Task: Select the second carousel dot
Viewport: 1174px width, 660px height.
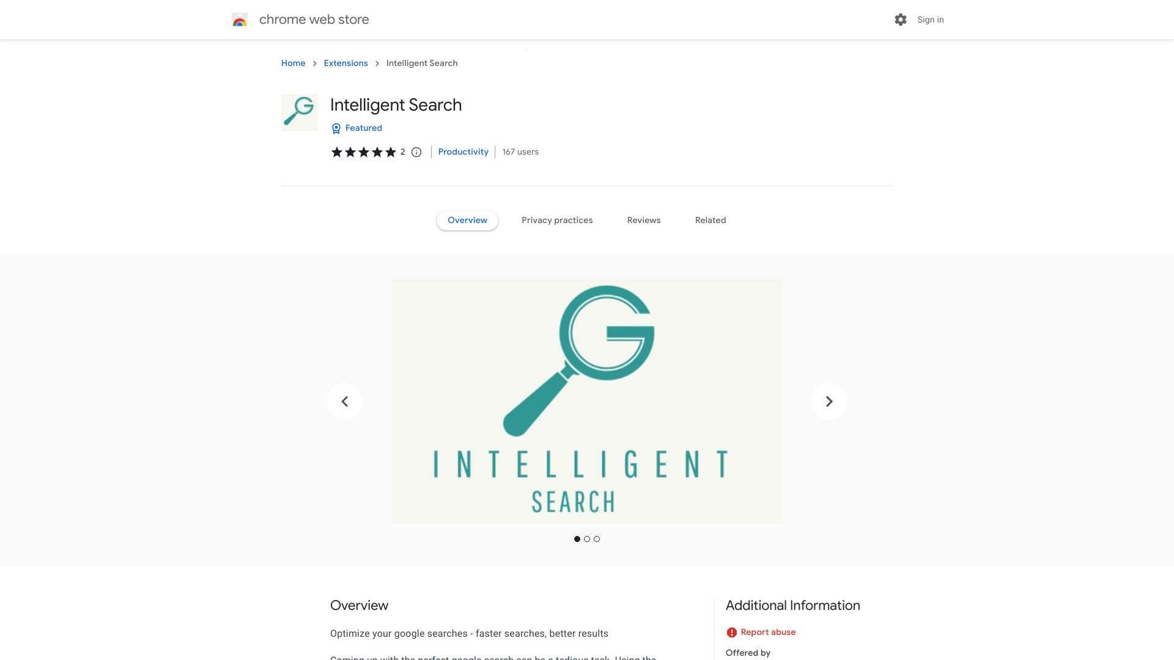Action: pyautogui.click(x=586, y=539)
